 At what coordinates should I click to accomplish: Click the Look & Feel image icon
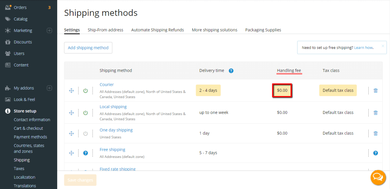pos(8,99)
